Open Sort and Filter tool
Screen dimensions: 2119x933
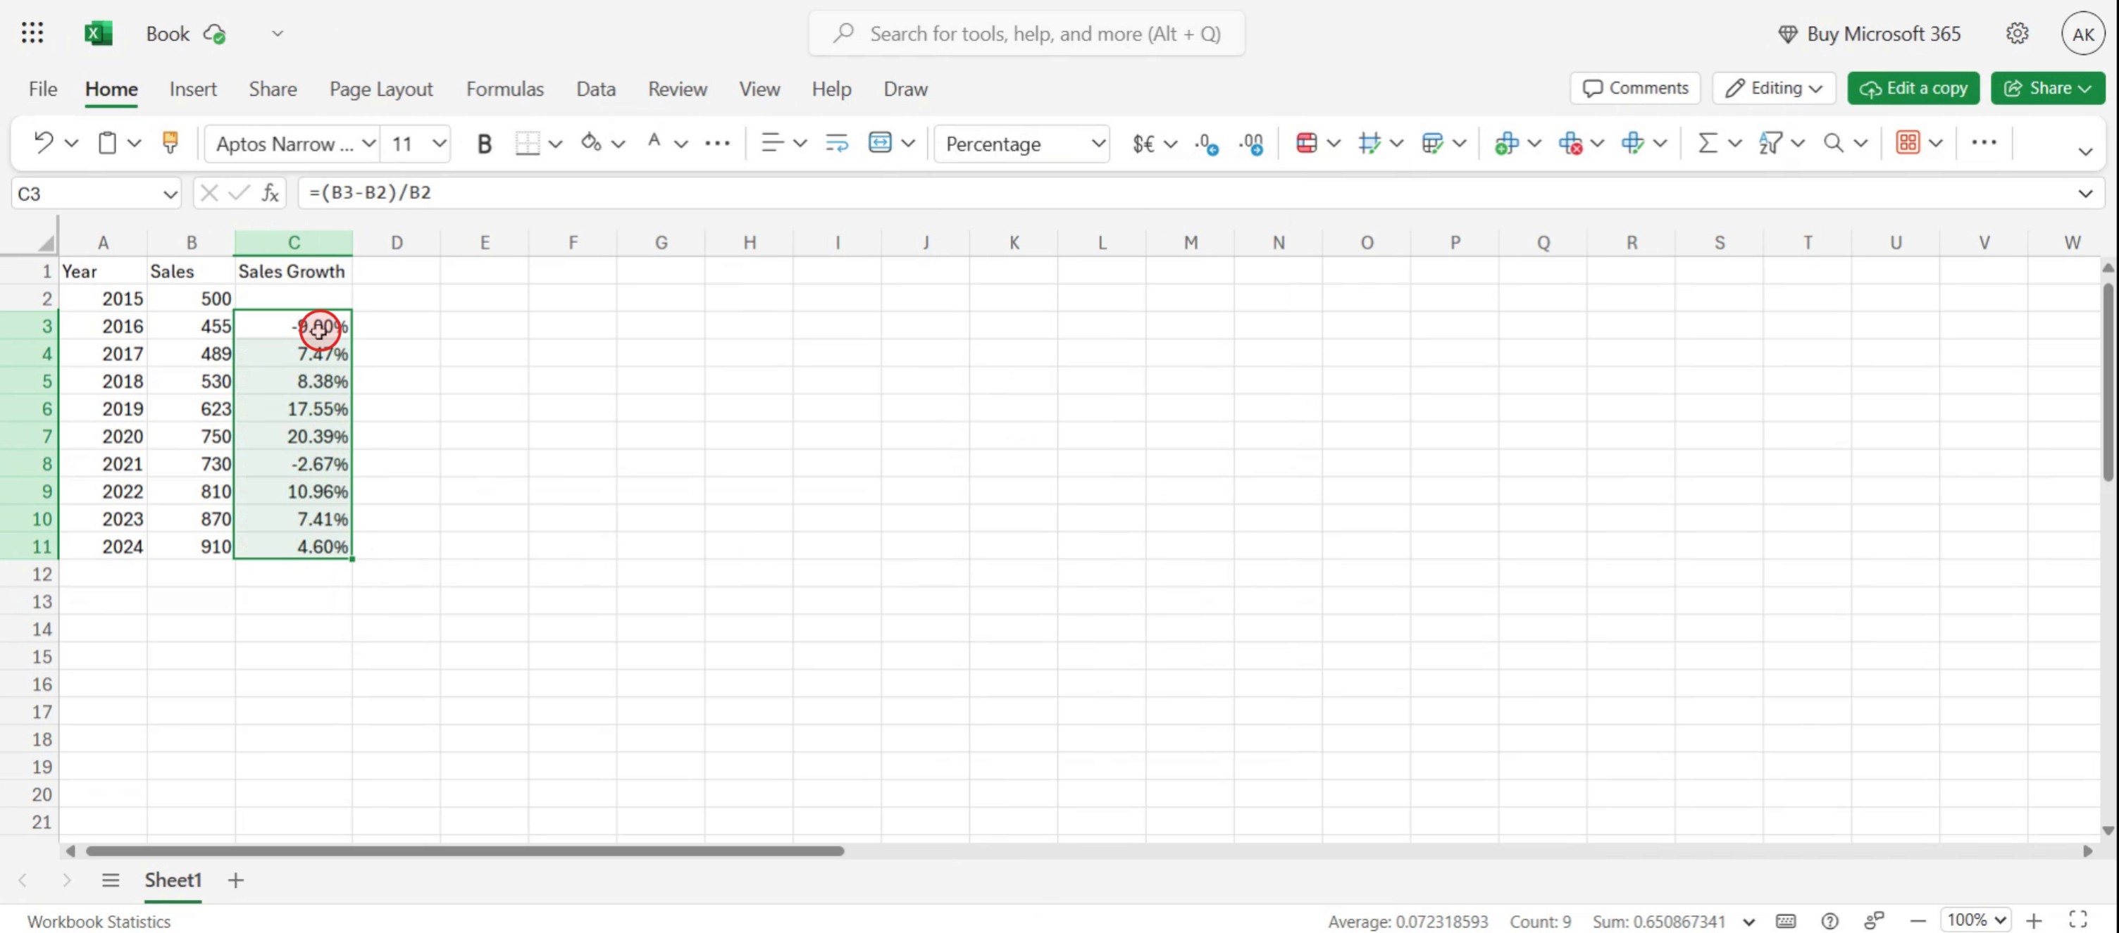[1770, 143]
